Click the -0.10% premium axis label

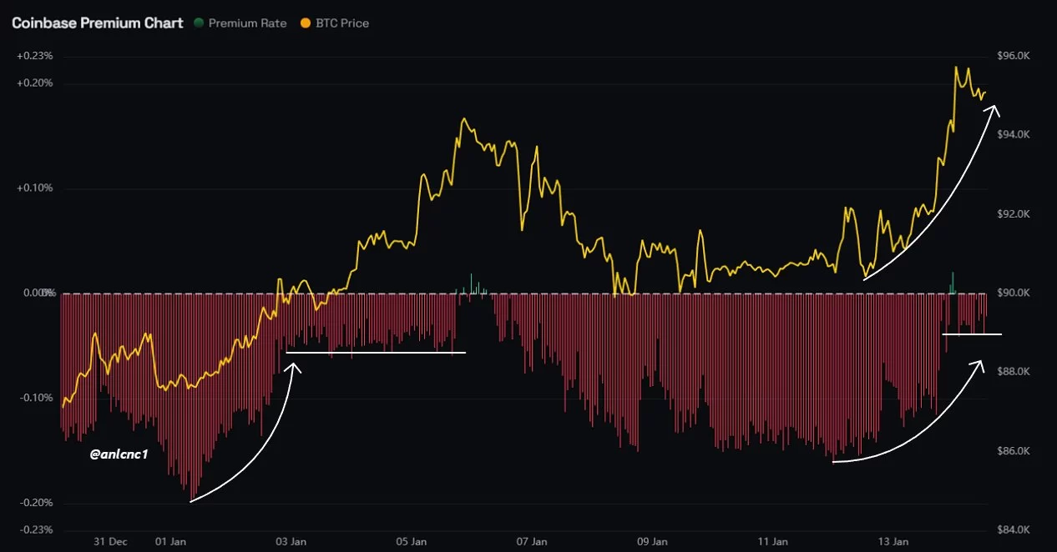click(34, 398)
